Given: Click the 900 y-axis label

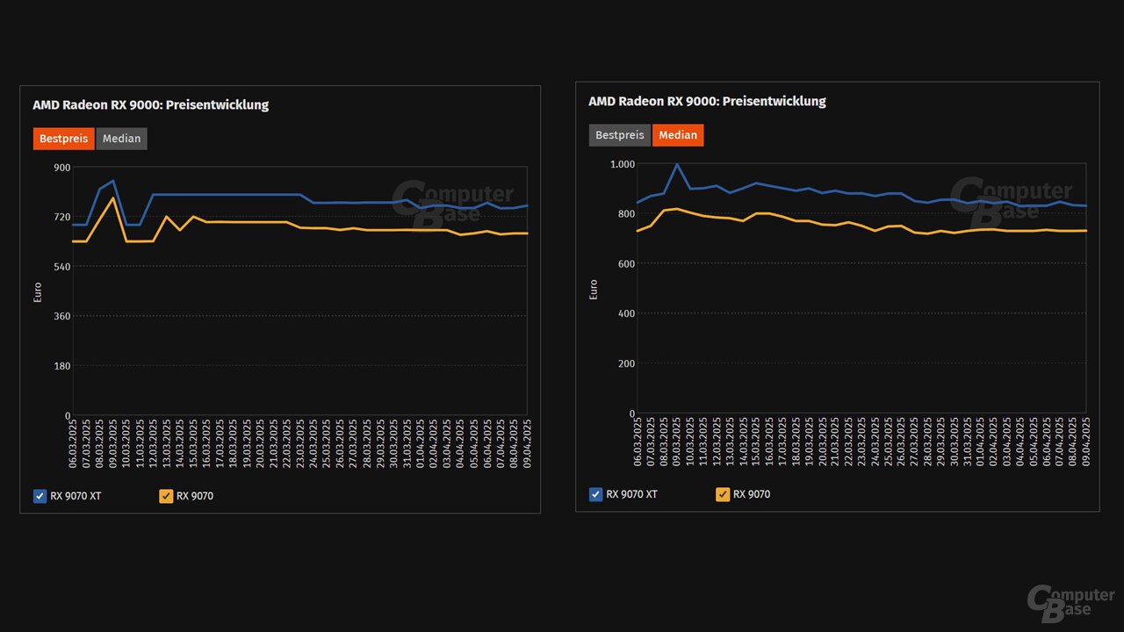Looking at the screenshot, I should [x=61, y=167].
